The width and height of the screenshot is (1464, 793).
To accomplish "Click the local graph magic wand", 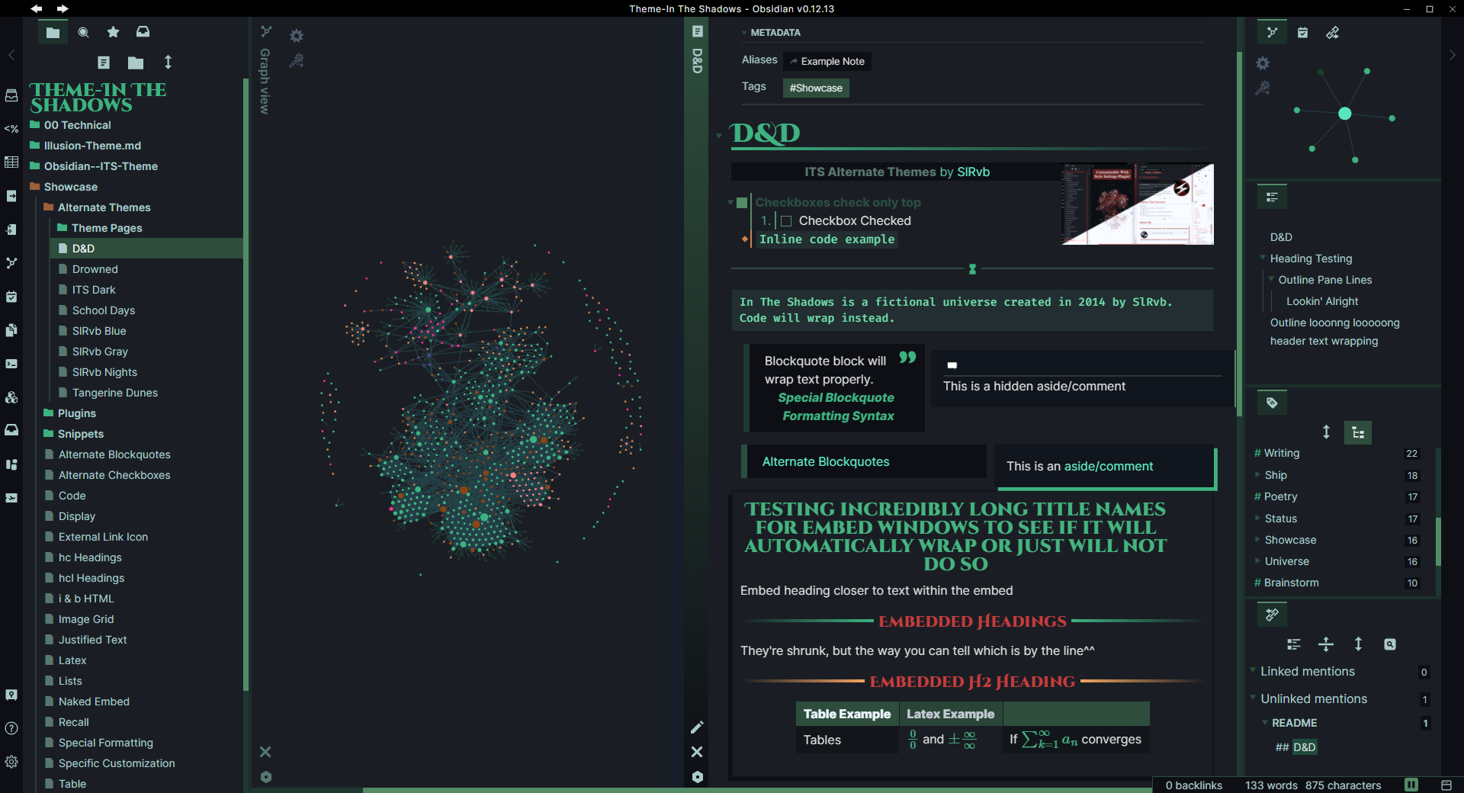I will click(1263, 88).
